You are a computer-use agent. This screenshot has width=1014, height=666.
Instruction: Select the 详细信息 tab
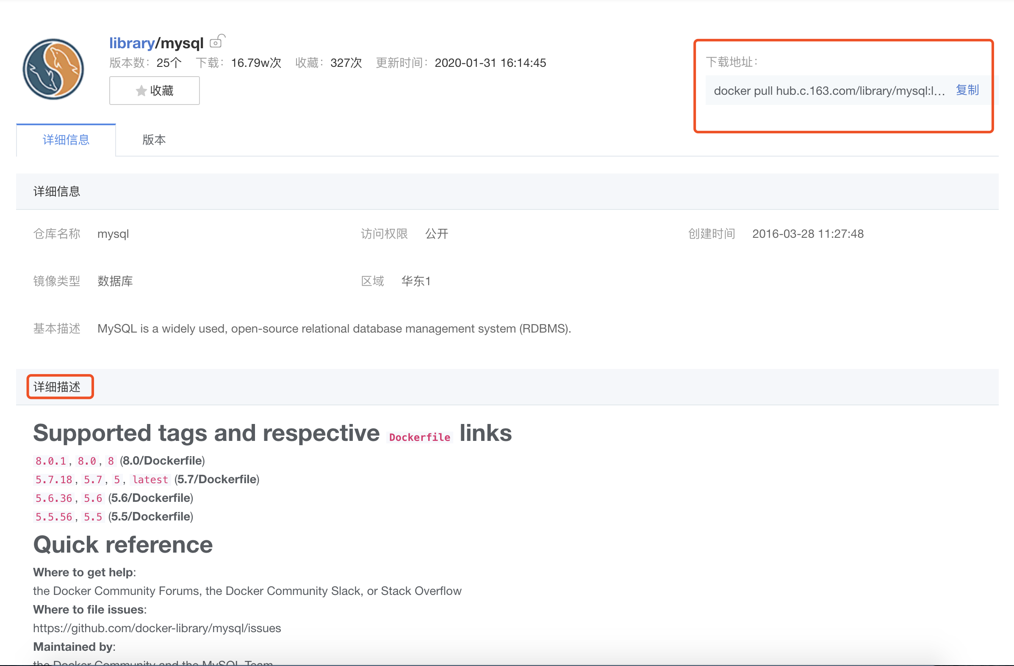(66, 140)
